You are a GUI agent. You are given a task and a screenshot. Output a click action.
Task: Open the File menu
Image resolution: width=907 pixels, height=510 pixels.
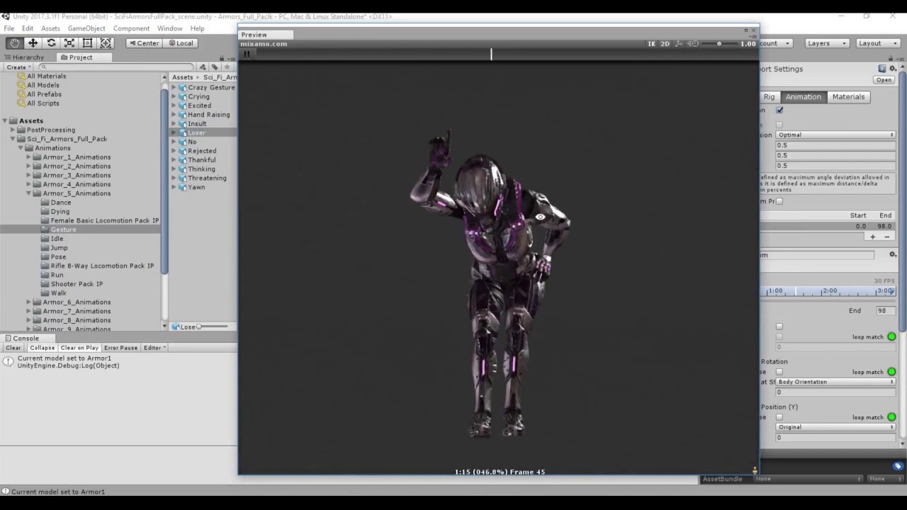pyautogui.click(x=9, y=28)
